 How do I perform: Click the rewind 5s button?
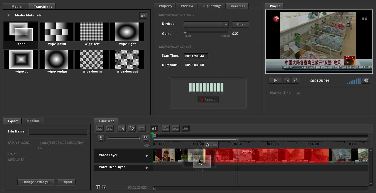click(101, 138)
